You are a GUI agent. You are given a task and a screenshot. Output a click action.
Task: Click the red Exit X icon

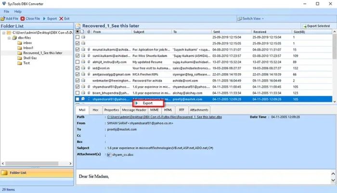click(x=61, y=19)
